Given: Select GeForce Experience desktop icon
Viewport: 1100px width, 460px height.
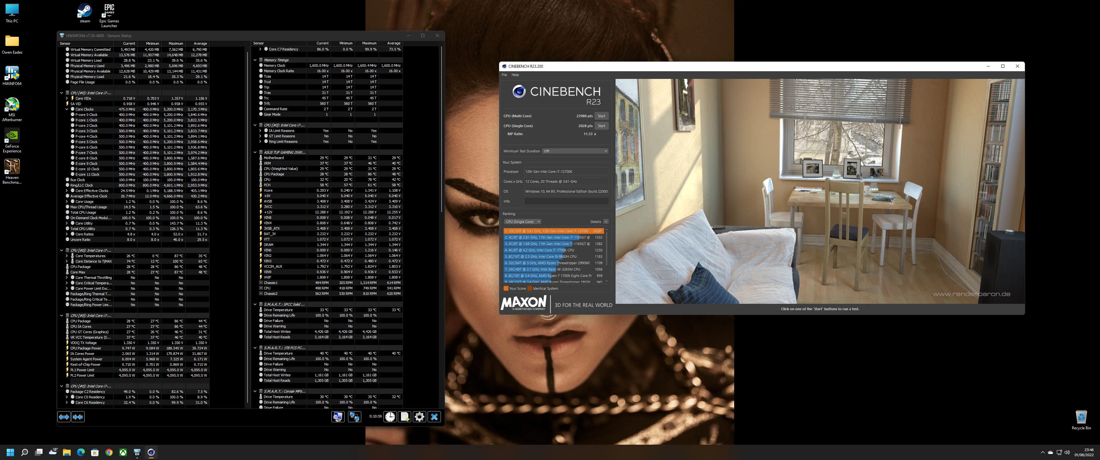Looking at the screenshot, I should tap(12, 141).
